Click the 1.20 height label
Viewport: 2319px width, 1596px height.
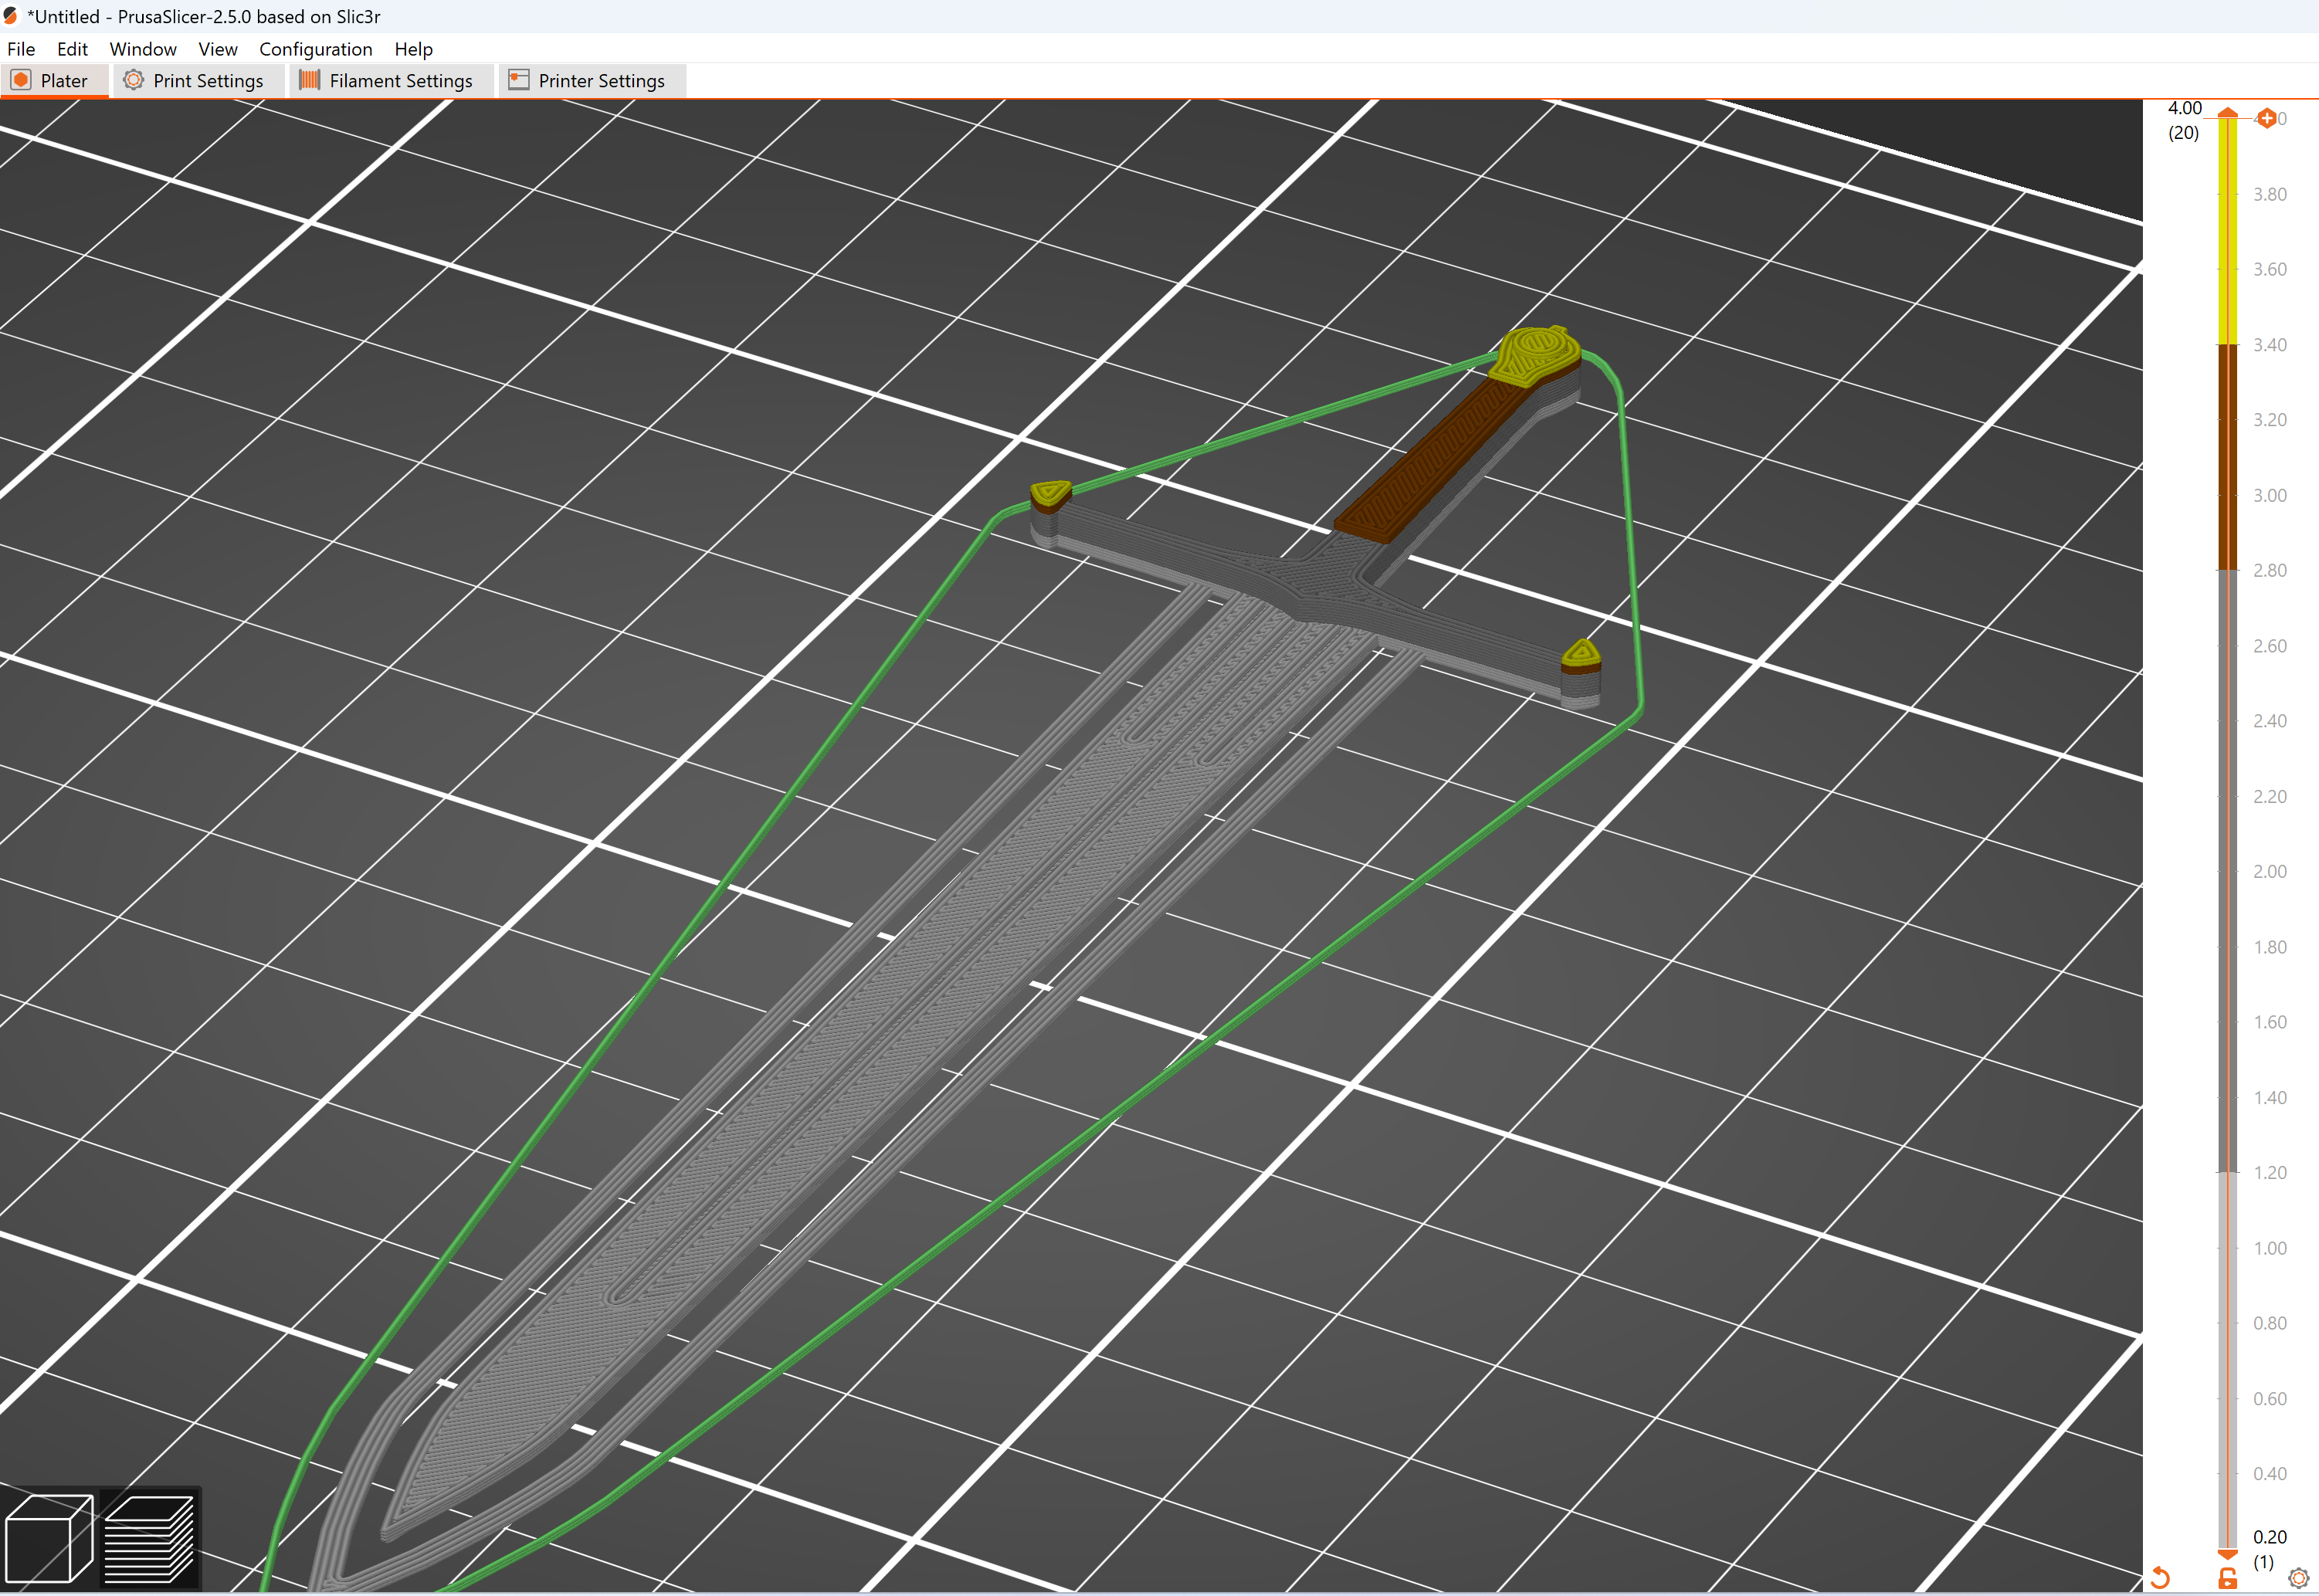(2270, 1172)
